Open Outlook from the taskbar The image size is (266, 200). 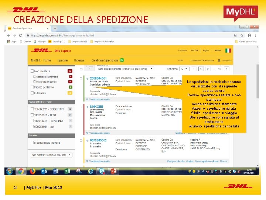(44, 171)
